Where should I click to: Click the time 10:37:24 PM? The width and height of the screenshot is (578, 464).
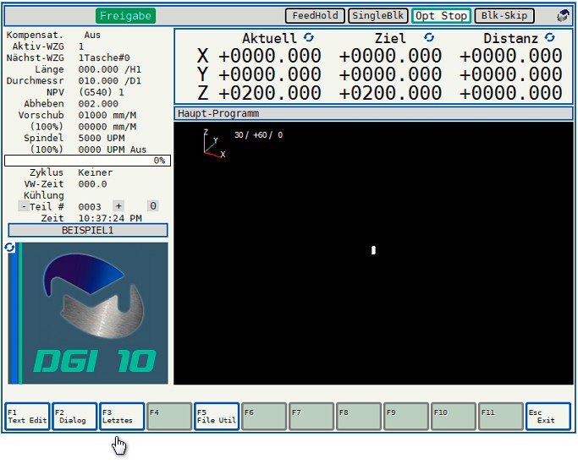[x=110, y=218]
